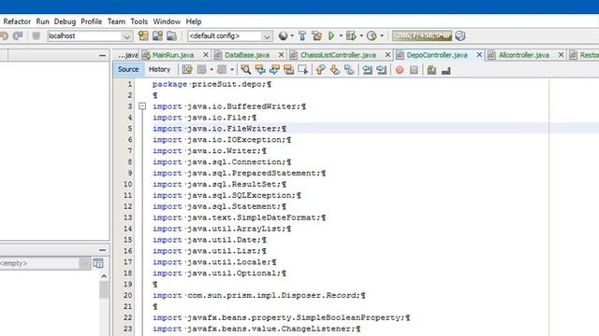Click the Profile Project icon
The width and height of the screenshot is (599, 336).
(372, 35)
